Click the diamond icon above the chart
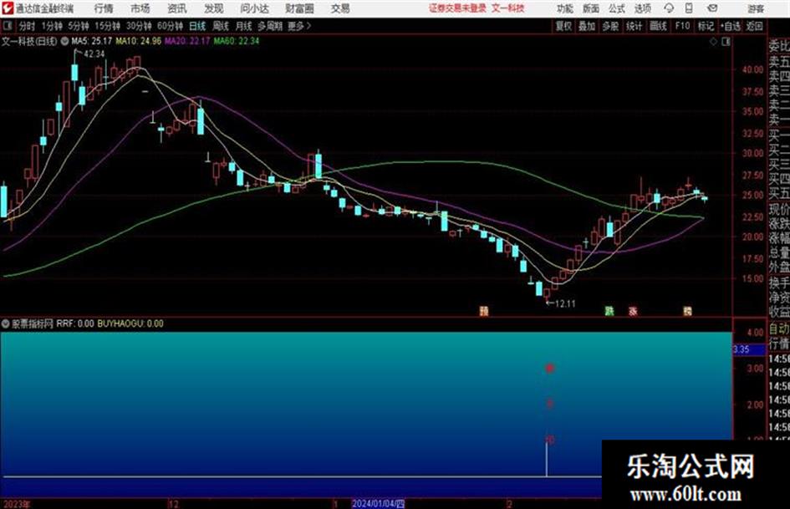The height and width of the screenshot is (509, 790). click(x=713, y=42)
